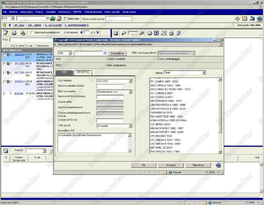
Task: Click next illustration arrow
Action: point(98,32)
